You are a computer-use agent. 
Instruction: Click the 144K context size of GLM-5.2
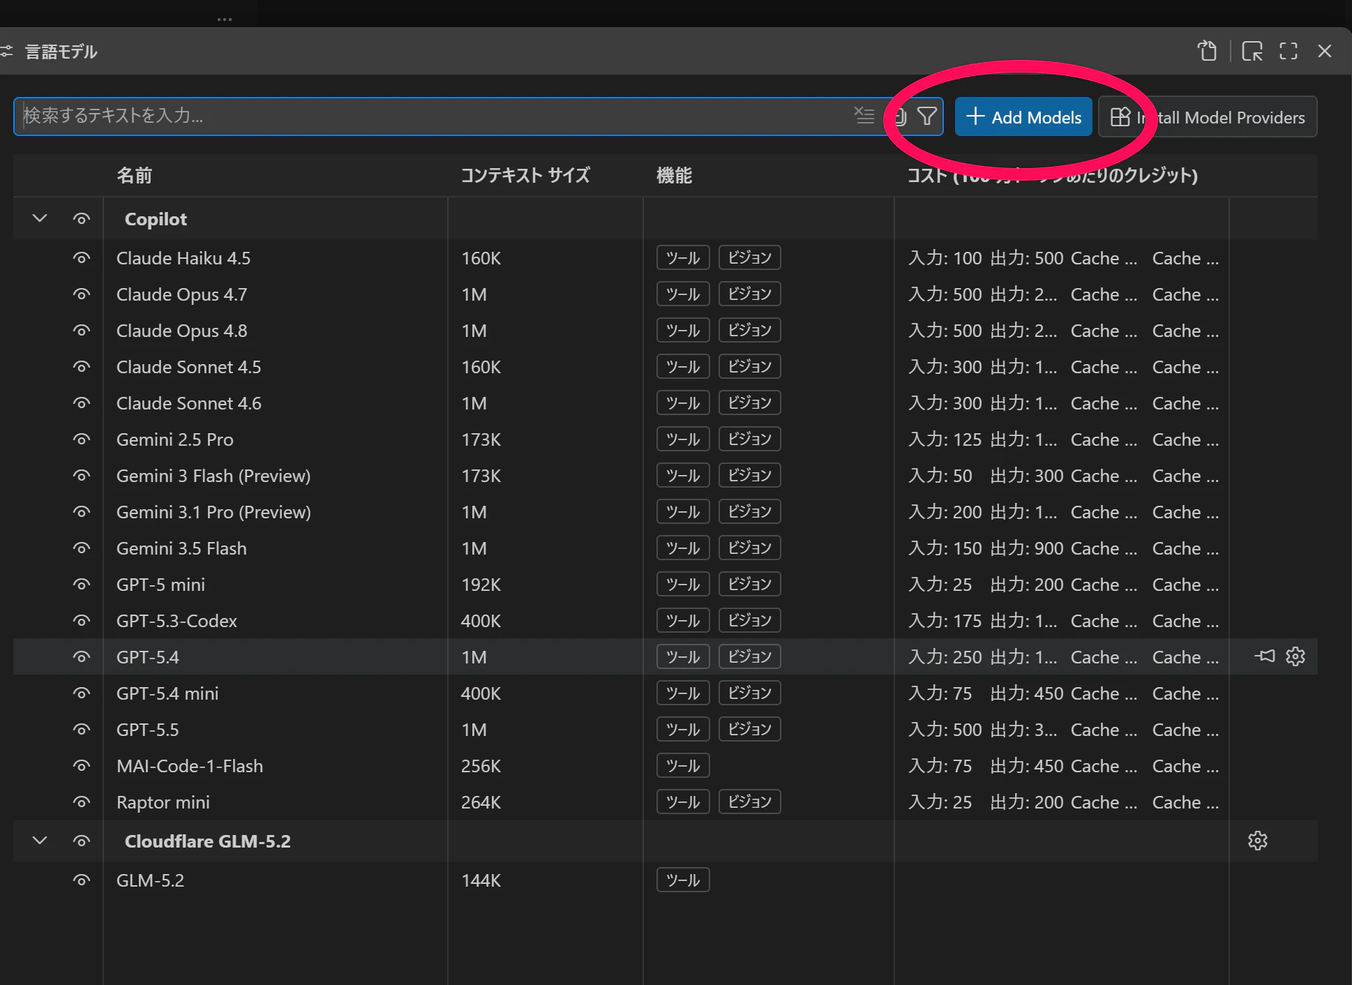[481, 880]
